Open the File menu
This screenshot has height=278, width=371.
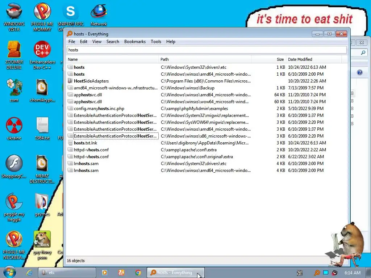click(72, 42)
